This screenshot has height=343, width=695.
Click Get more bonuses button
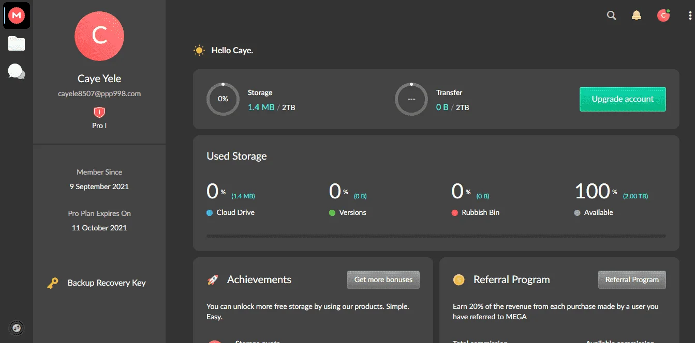[383, 280]
